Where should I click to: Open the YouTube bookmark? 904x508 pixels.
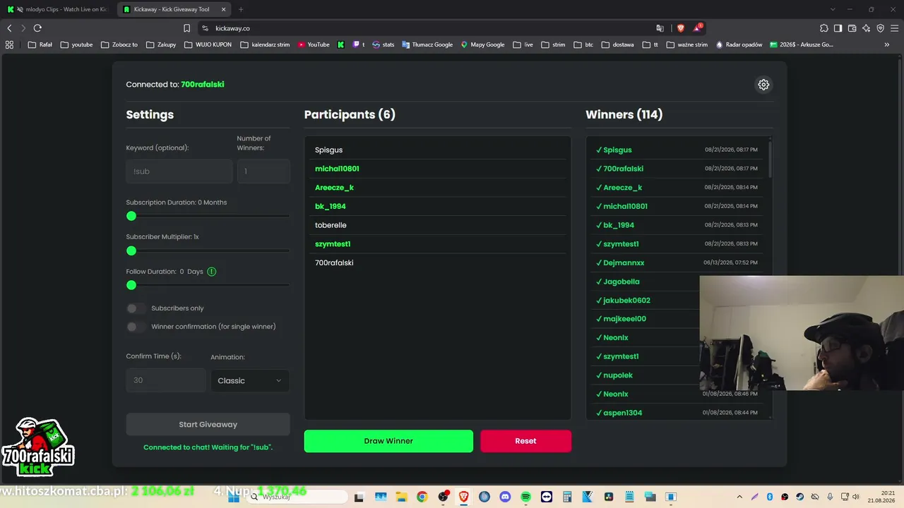tap(314, 44)
